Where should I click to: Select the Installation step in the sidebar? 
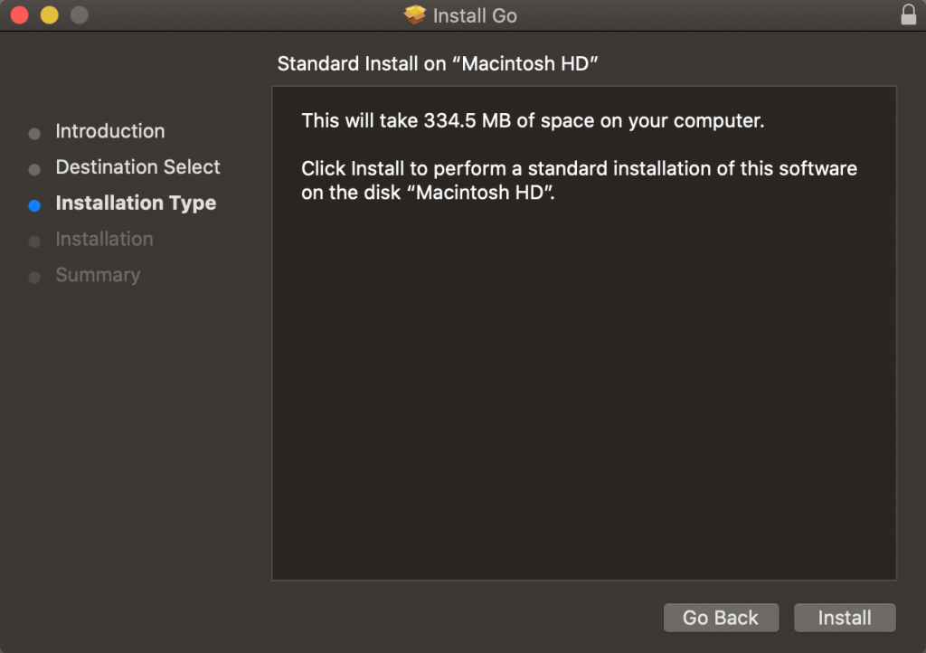pos(104,240)
